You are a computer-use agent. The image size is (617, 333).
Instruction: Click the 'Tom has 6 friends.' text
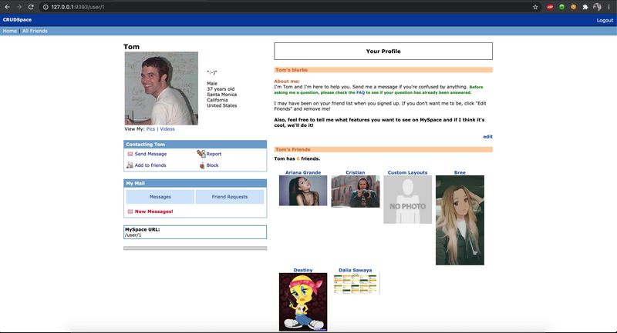297,159
